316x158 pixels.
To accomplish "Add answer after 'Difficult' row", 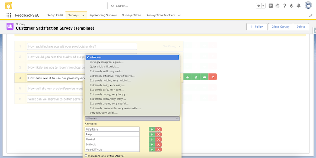I will 152,144.
